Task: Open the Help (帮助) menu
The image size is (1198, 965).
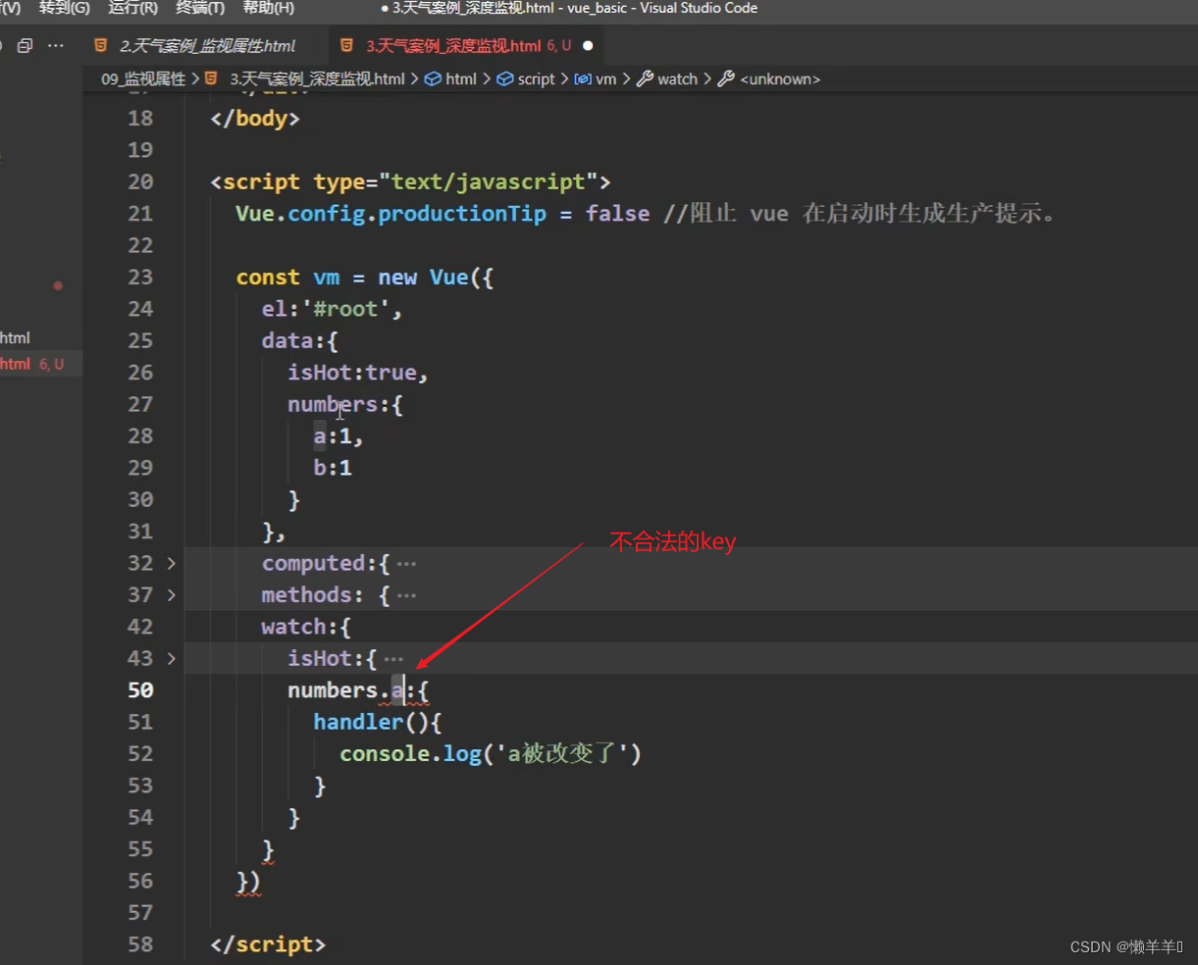Action: pos(268,8)
